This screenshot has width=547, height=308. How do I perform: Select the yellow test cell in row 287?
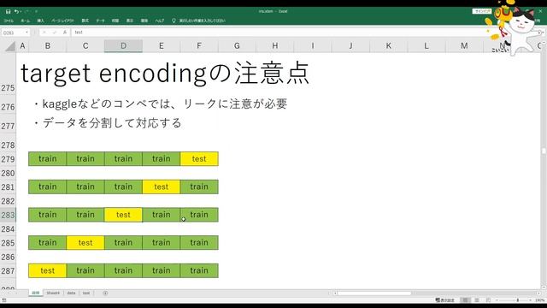(48, 270)
